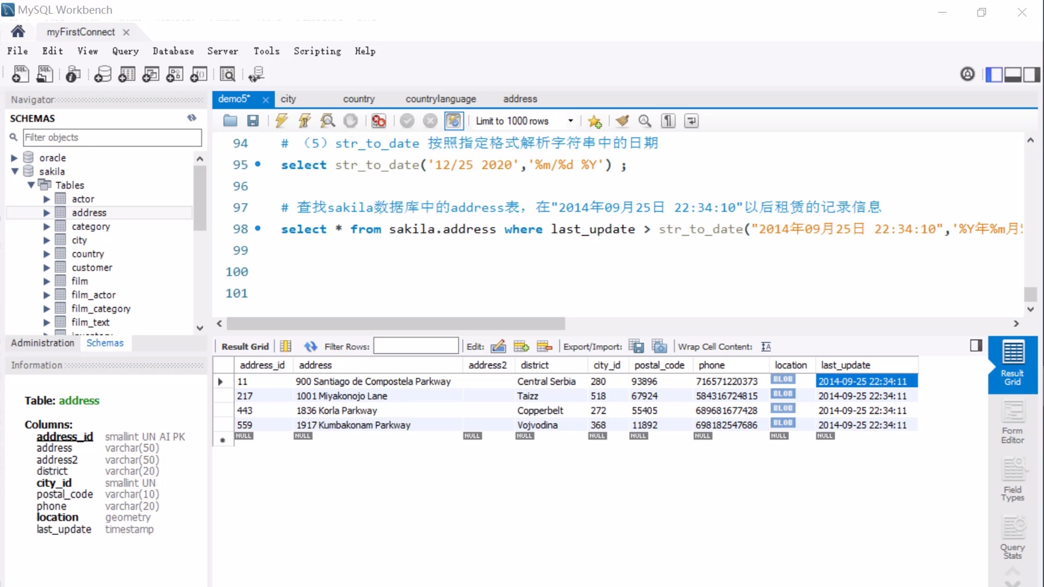
Task: Refresh the schemas list in Navigator
Action: [192, 117]
